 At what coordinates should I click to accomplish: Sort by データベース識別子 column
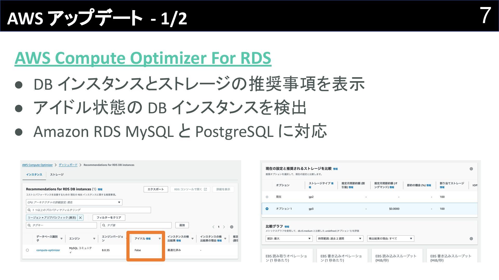[62, 239]
